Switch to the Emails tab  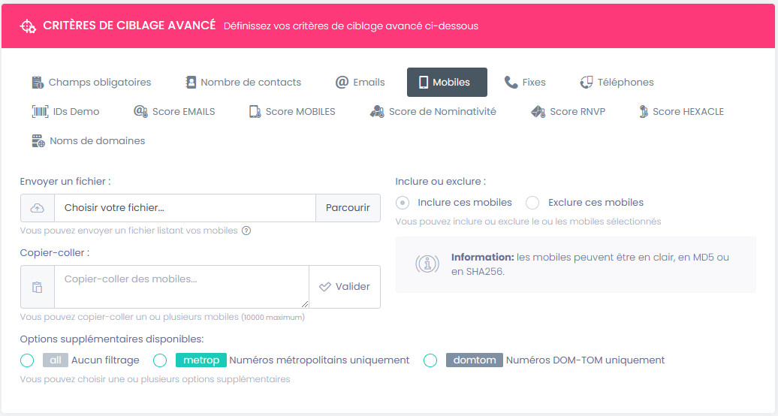click(x=360, y=83)
